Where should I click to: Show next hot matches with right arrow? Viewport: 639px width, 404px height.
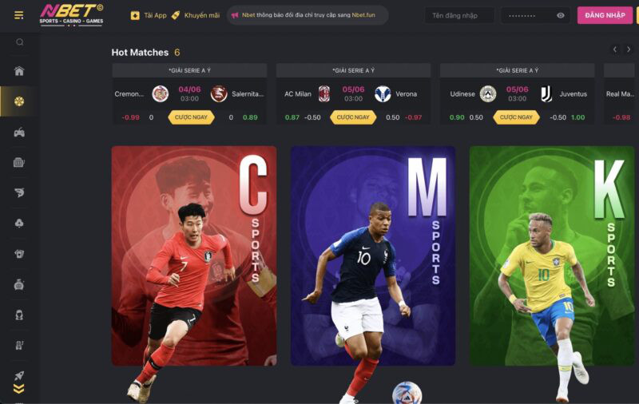[x=629, y=50]
